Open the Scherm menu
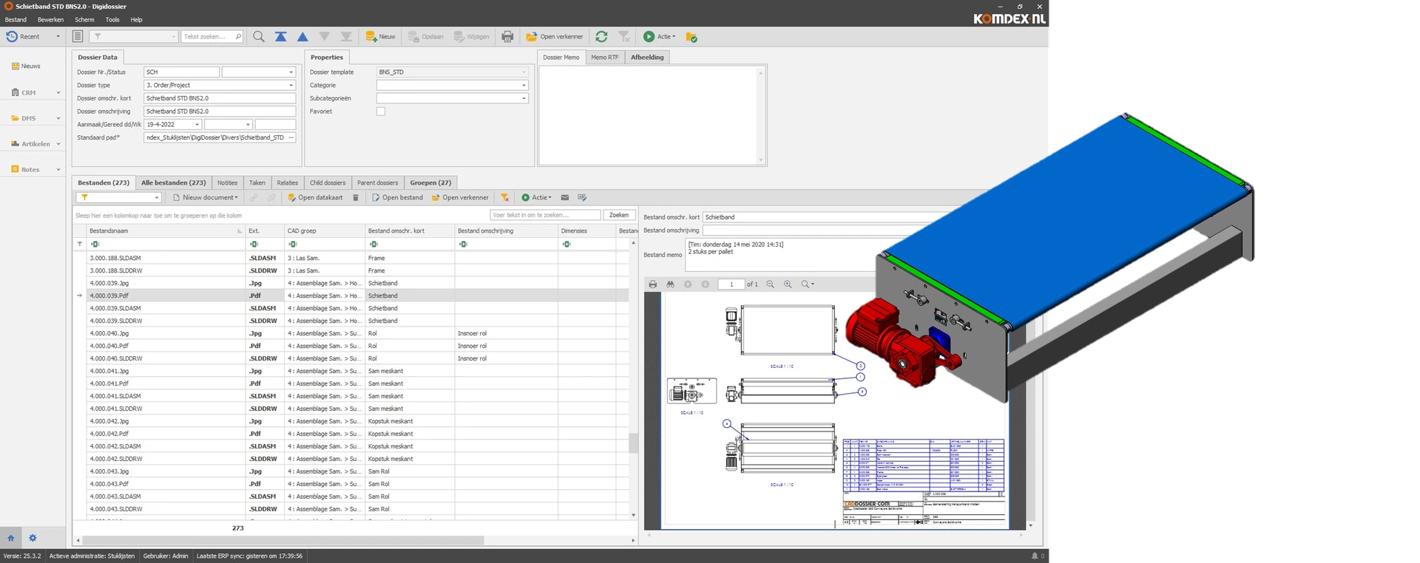1420x563 pixels. tap(84, 20)
